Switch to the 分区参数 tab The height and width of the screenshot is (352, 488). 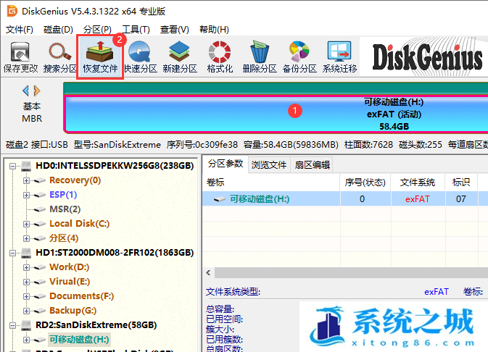pos(226,164)
